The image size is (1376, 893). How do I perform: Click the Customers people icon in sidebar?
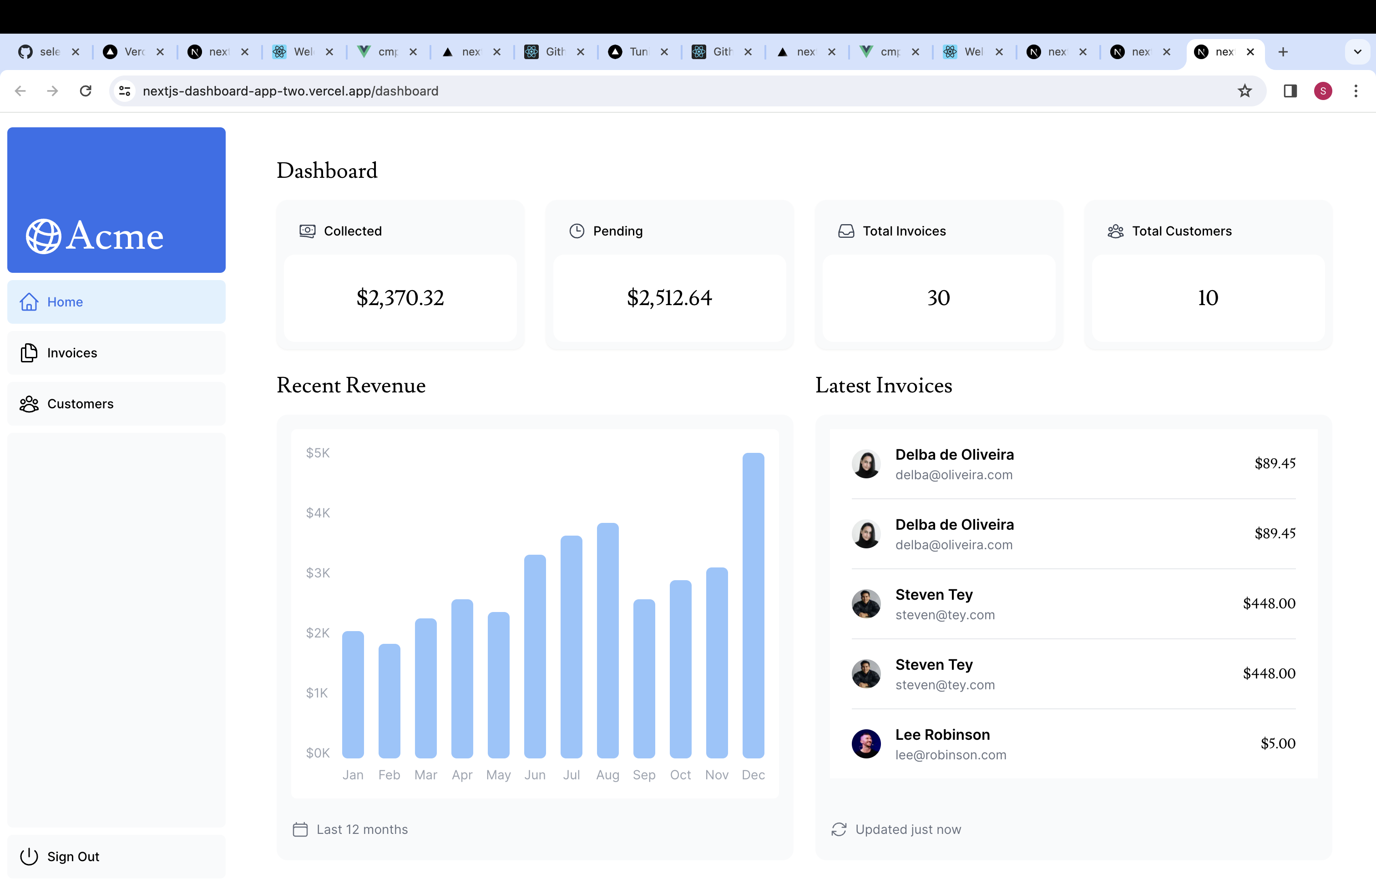[29, 404]
